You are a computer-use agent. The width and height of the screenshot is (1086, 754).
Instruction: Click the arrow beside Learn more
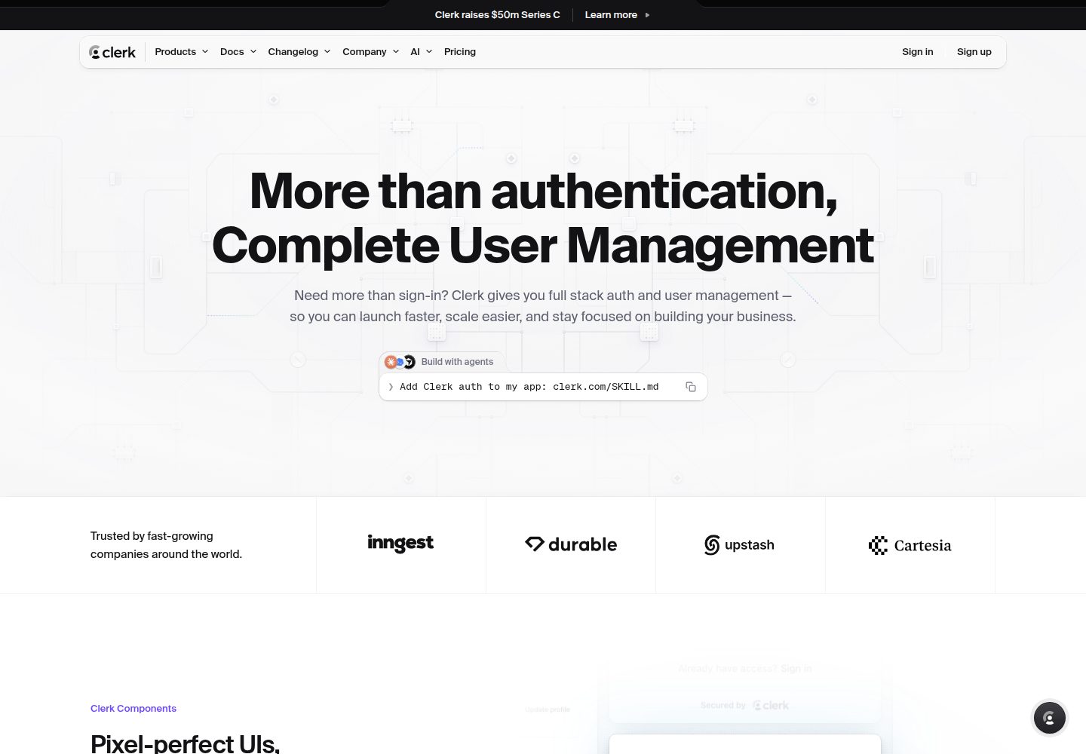647,15
